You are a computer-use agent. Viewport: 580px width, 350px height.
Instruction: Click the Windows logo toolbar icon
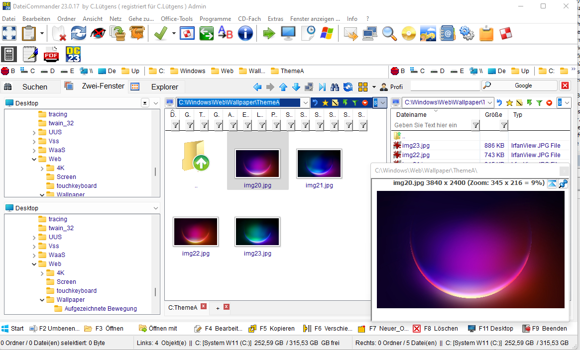[327, 33]
